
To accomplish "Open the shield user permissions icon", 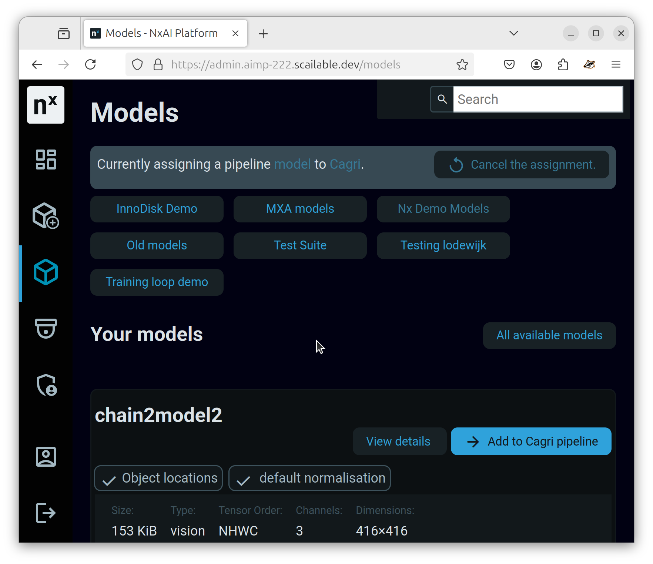I will pyautogui.click(x=47, y=385).
